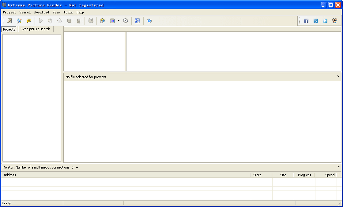Click the 'Ready' status bar text

point(6,203)
